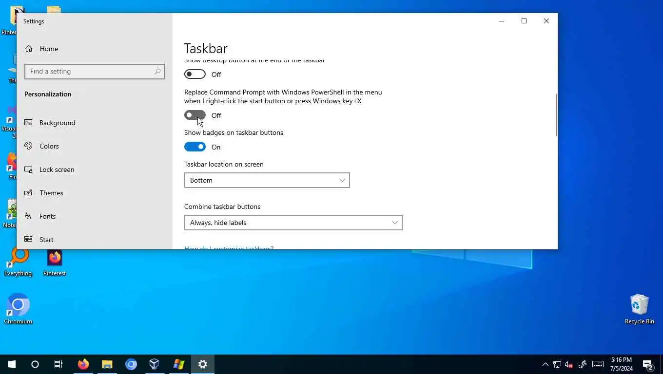The width and height of the screenshot is (663, 374).
Task: Click the Taskbar page title
Action: (x=206, y=48)
